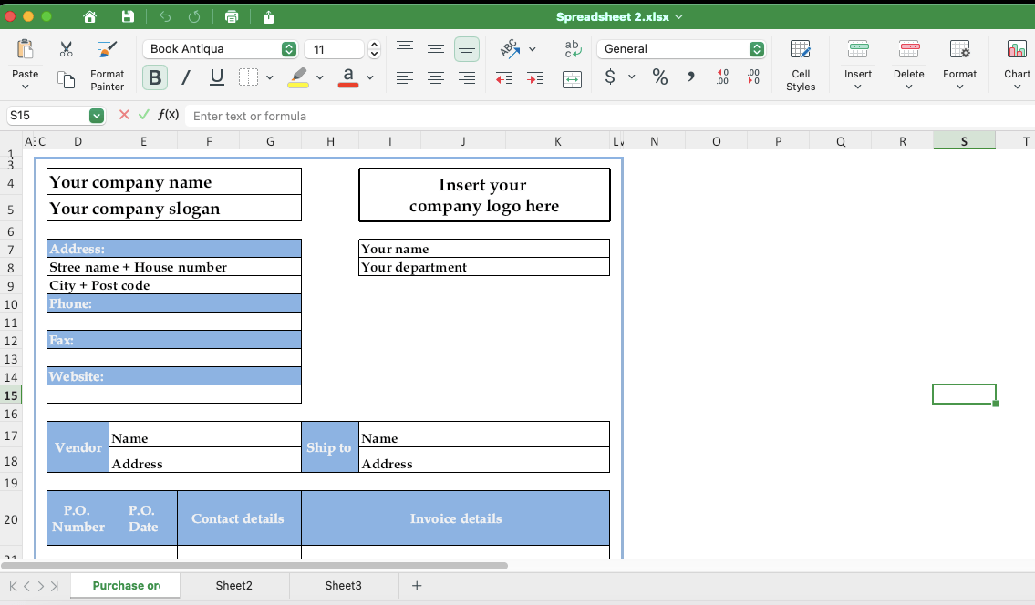The height and width of the screenshot is (605, 1035).
Task: Copy selection with the copy icon
Action: [x=66, y=80]
